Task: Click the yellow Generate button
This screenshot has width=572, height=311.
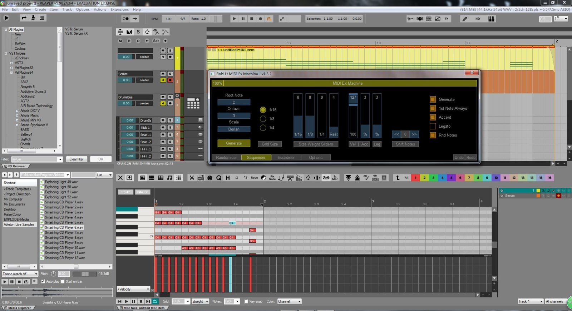Action: [234, 143]
